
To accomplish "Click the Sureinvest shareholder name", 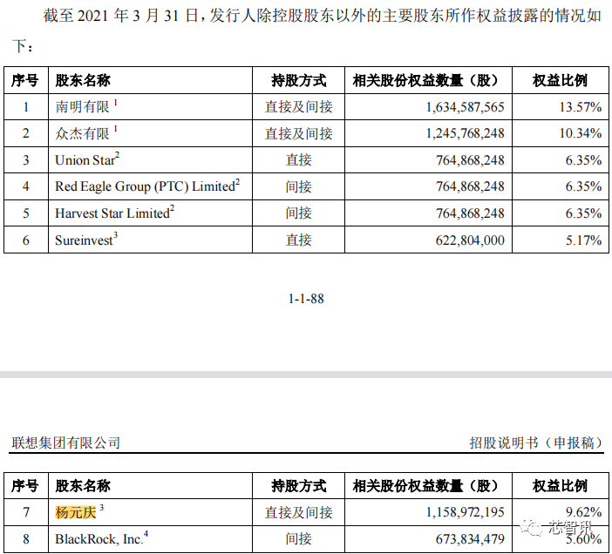I will coord(84,240).
